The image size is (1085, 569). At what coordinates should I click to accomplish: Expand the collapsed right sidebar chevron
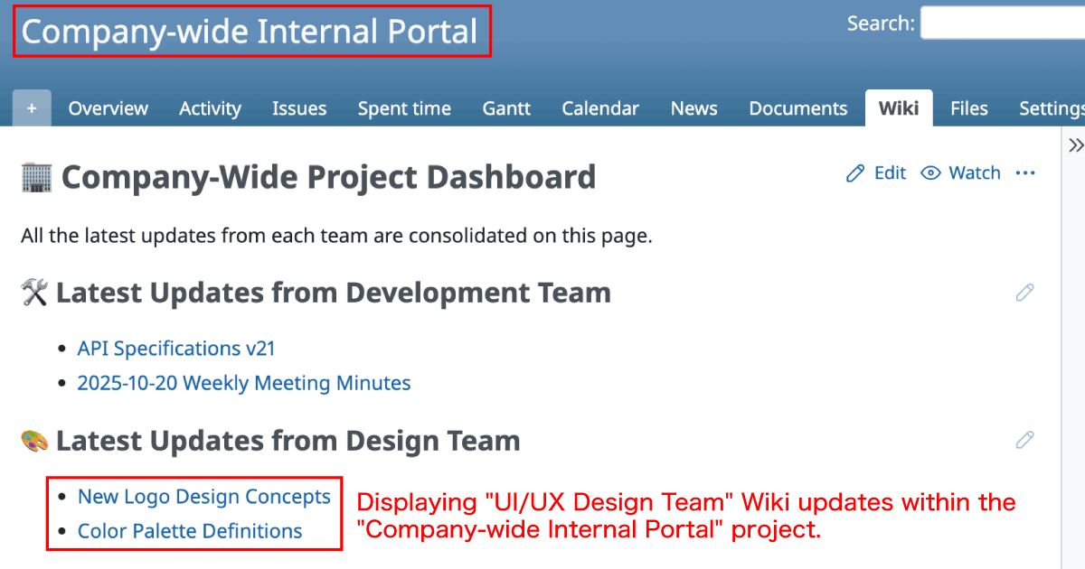1075,145
